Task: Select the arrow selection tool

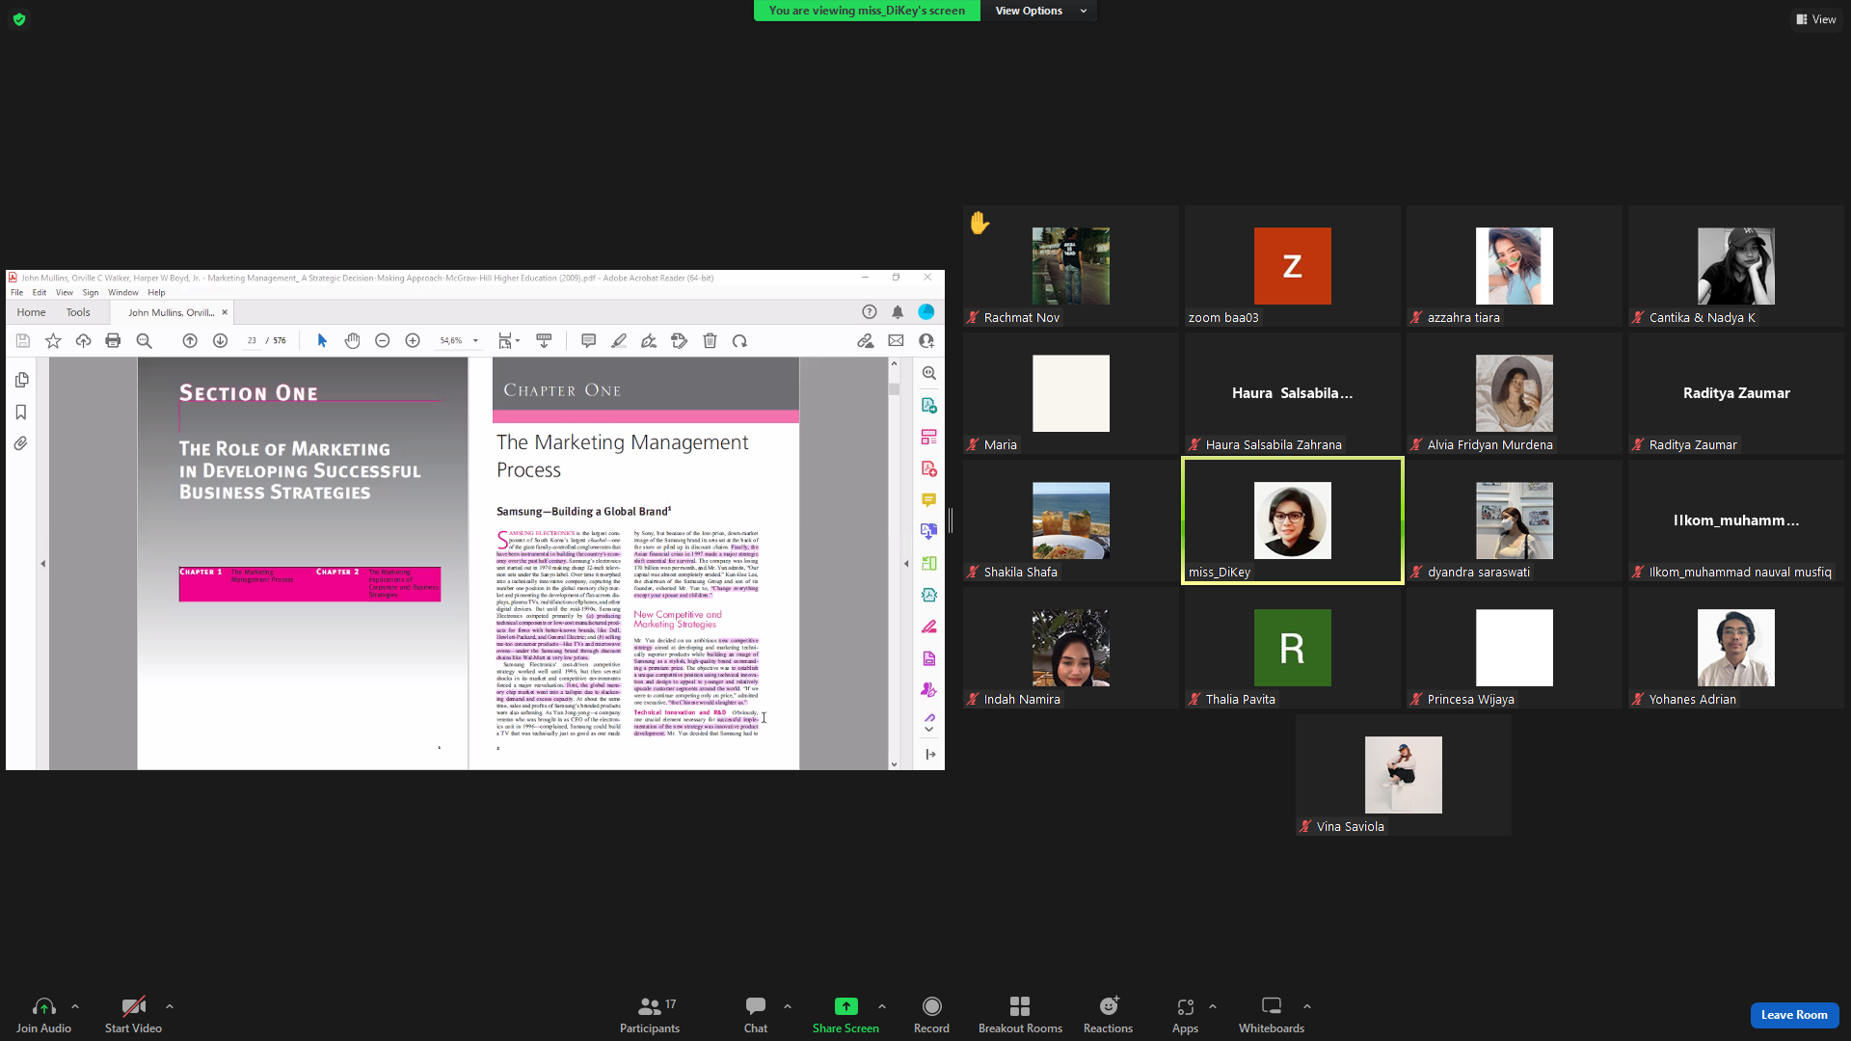Action: pyautogui.click(x=322, y=341)
